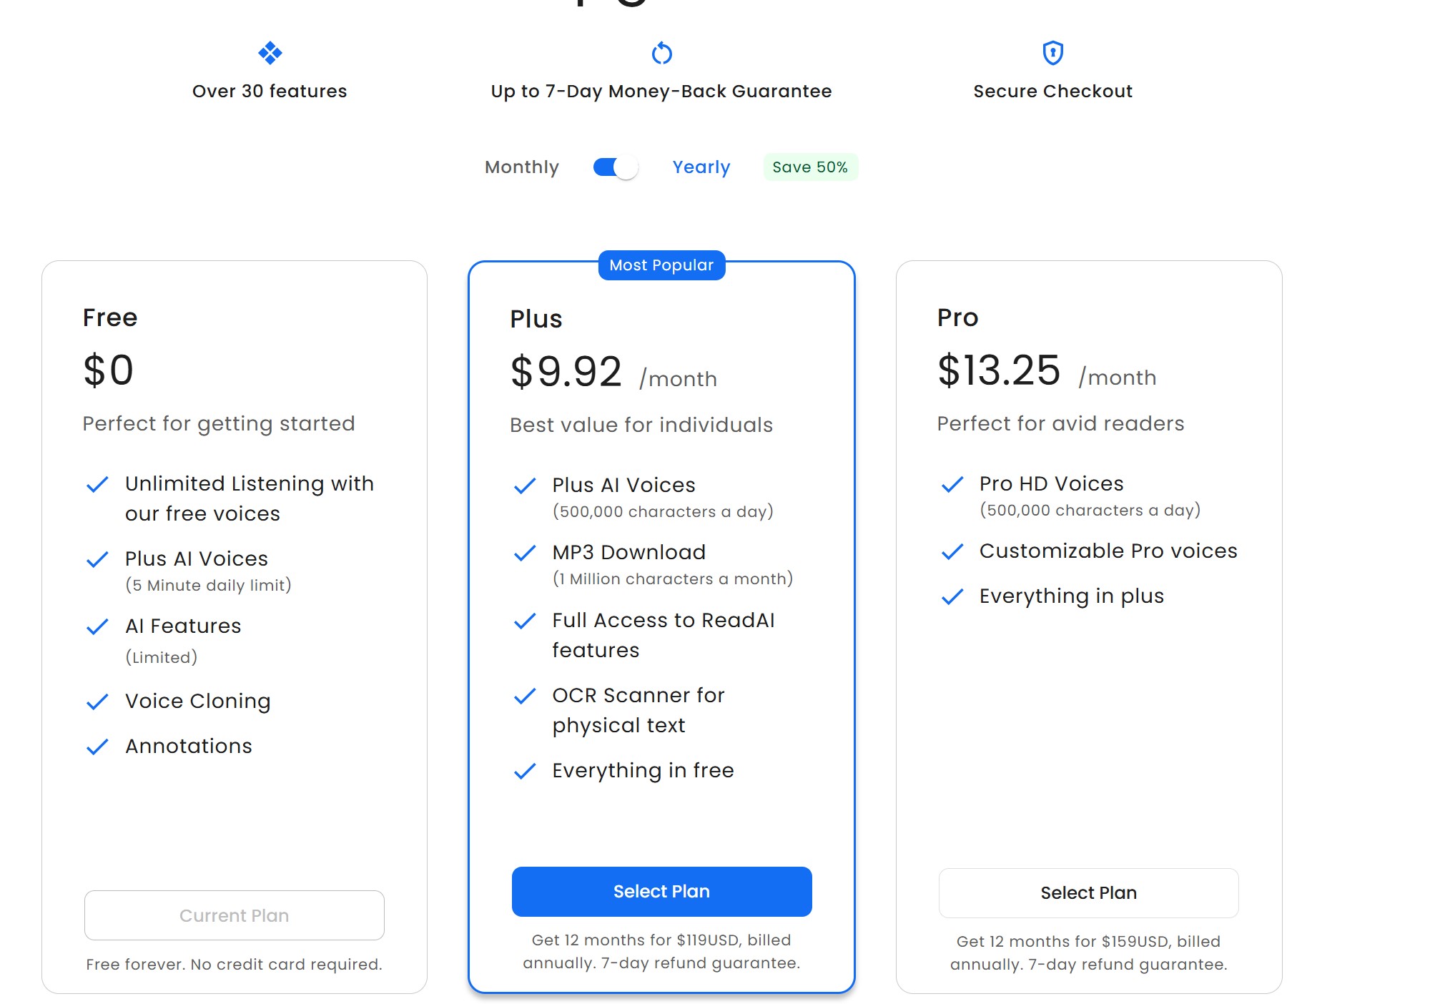Click checkmark beside OCR Scanner feature
The width and height of the screenshot is (1435, 1004).
click(525, 696)
